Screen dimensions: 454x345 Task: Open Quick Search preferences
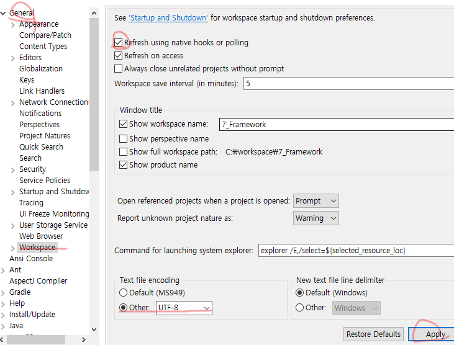point(41,146)
